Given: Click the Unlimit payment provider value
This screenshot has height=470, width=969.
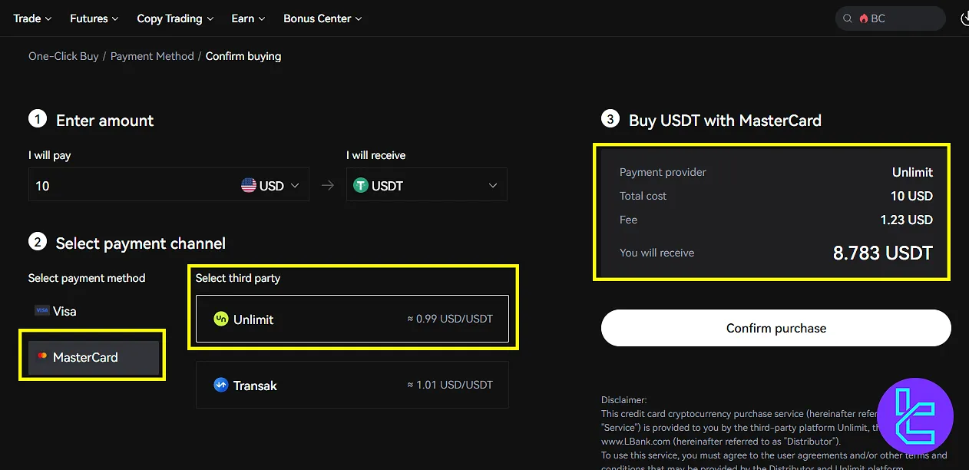Looking at the screenshot, I should point(913,172).
